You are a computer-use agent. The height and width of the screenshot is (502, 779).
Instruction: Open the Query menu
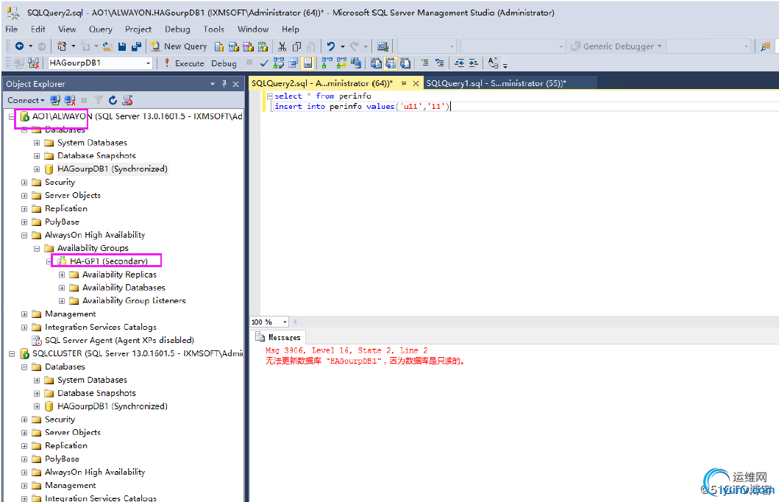[x=100, y=29]
